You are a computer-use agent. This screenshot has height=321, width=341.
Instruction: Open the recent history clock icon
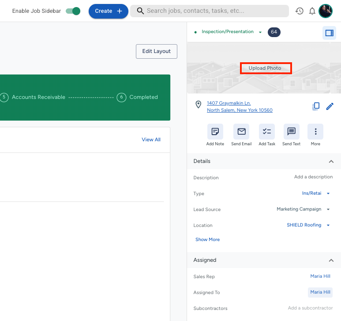299,11
